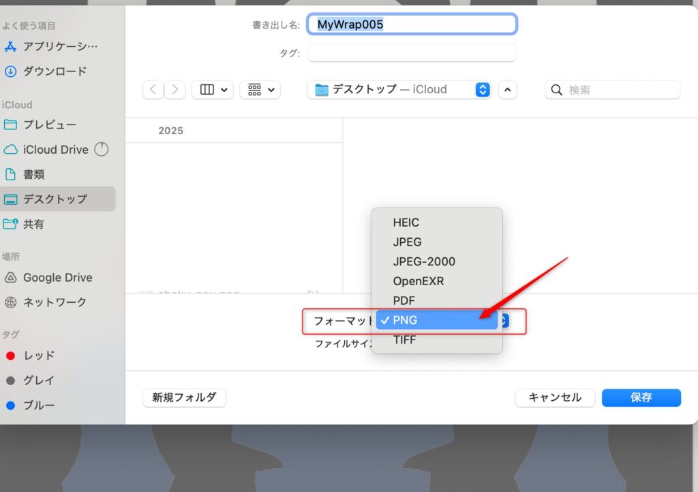Select iCloud Drive in the sidebar
Image resolution: width=698 pixels, height=492 pixels.
(55, 150)
